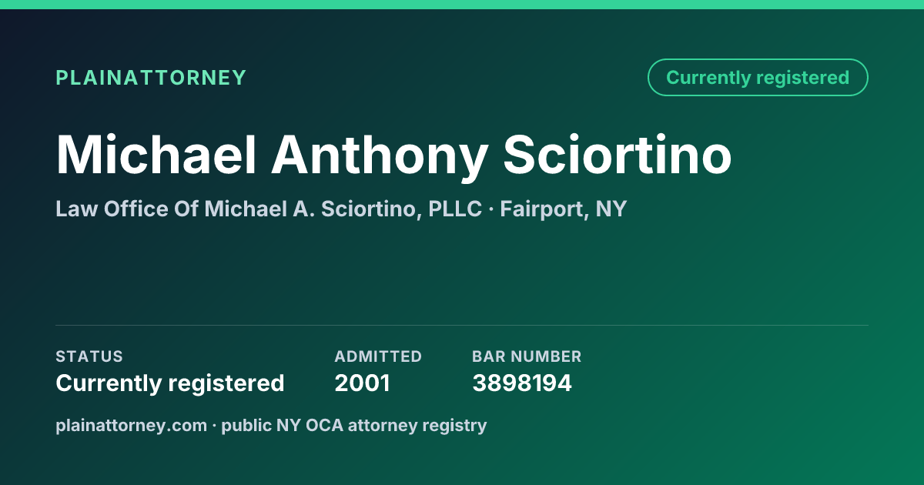Click the NY state abbreviation after Fairport
The width and height of the screenshot is (924, 485).
611,209
